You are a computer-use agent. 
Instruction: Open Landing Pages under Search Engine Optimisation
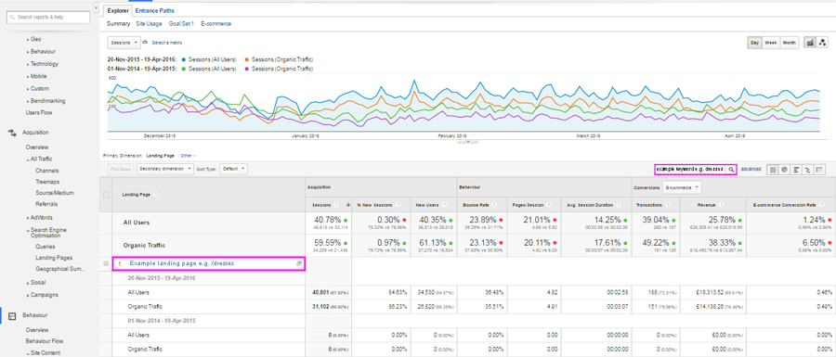coord(54,258)
